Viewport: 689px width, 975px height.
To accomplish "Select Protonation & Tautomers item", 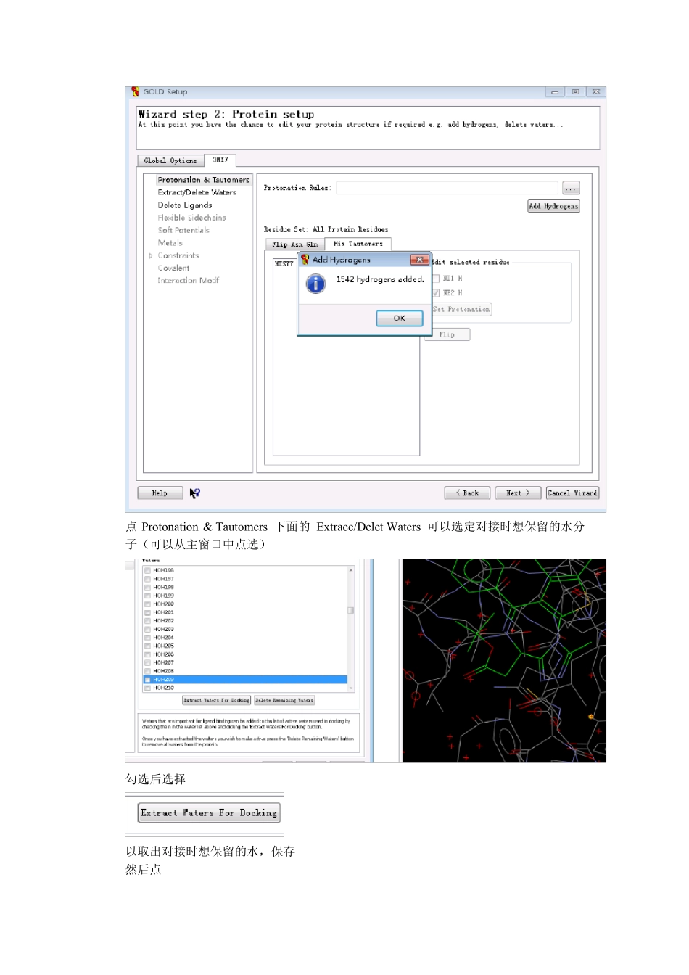I will point(204,180).
